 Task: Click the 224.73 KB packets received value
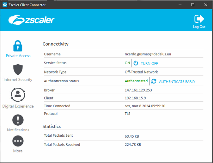pos(133,145)
